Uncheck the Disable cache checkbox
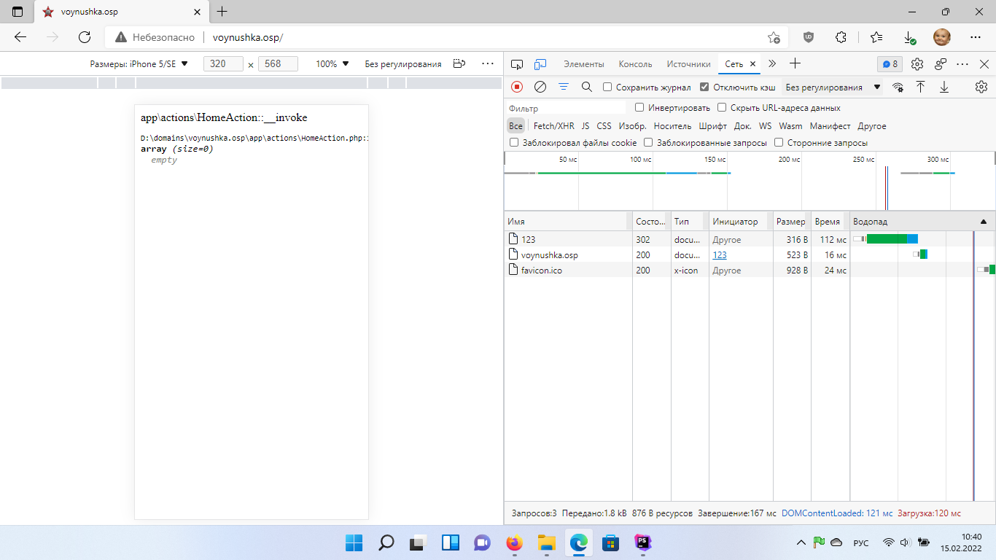996x560 pixels. 704,87
